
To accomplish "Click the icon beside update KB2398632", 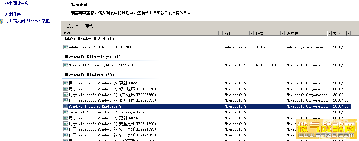I will pyautogui.click(x=66, y=118).
